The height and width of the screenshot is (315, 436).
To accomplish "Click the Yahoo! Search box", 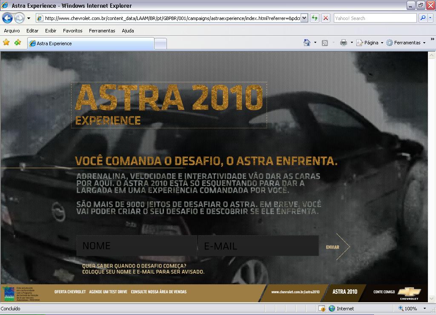I will [375, 18].
